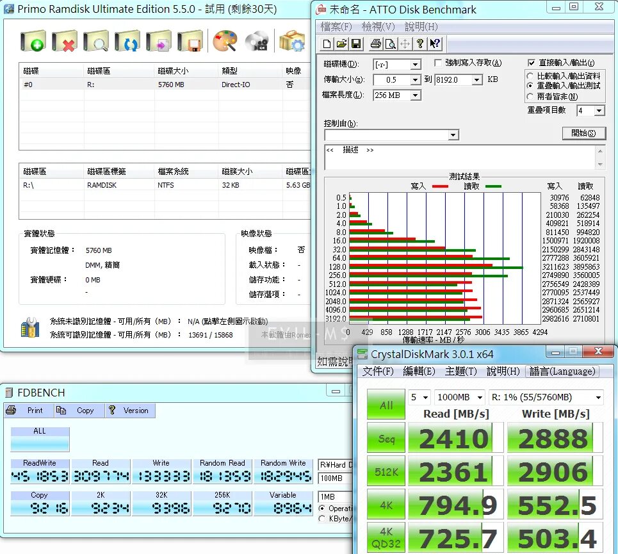Viewport: 618px width, 554px height.
Task: Click the description box scrollbar in ATTO
Action: pyautogui.click(x=600, y=157)
